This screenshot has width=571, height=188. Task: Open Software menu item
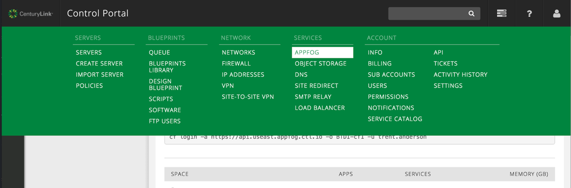pos(165,110)
